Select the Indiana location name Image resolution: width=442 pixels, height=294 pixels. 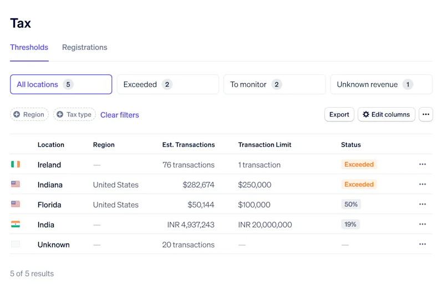click(50, 185)
